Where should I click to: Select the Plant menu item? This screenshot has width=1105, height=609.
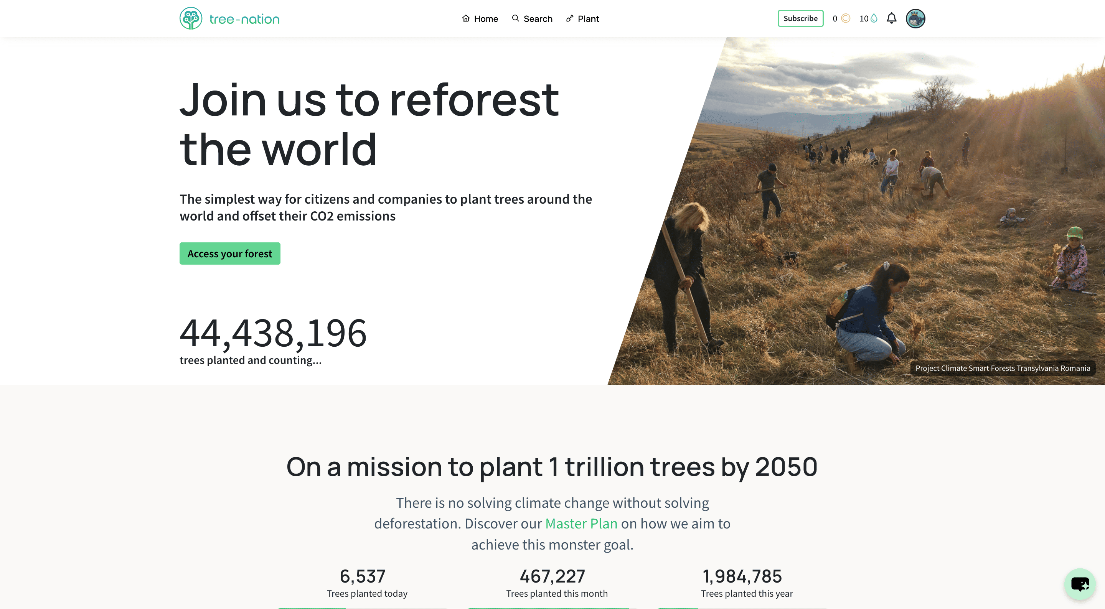click(x=588, y=19)
